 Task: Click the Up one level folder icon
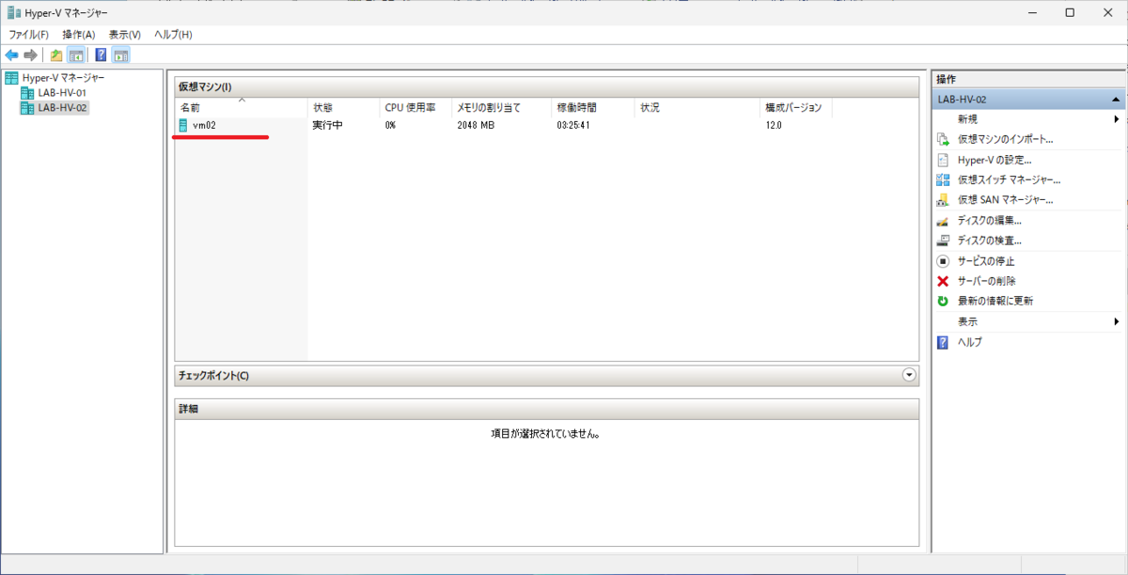tap(56, 54)
